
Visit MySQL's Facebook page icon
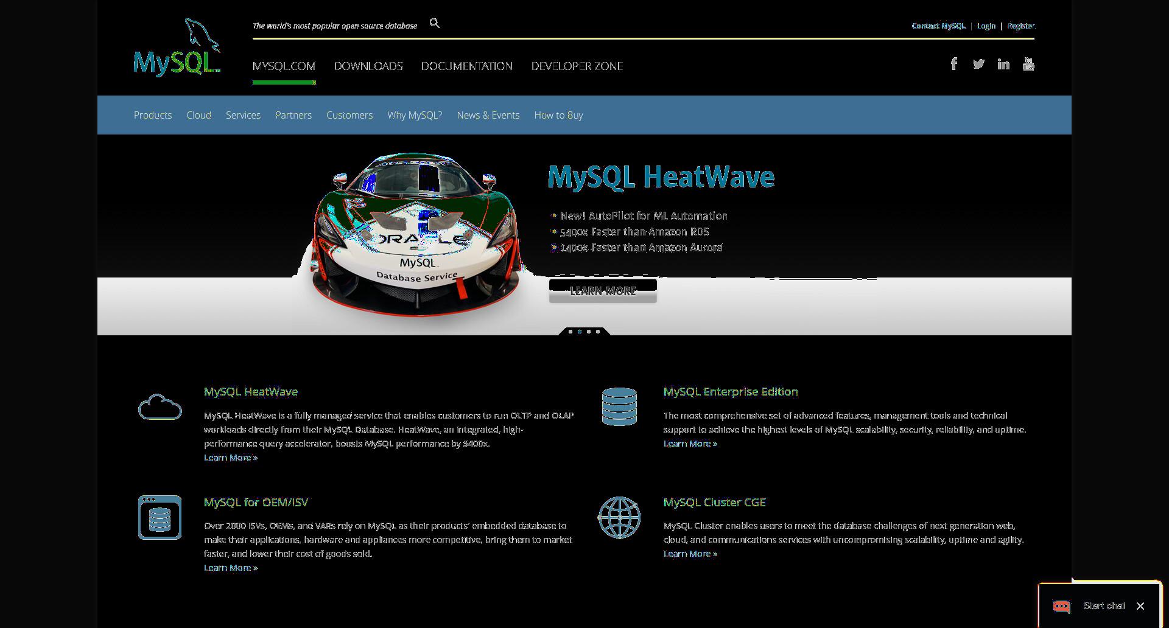(x=954, y=64)
